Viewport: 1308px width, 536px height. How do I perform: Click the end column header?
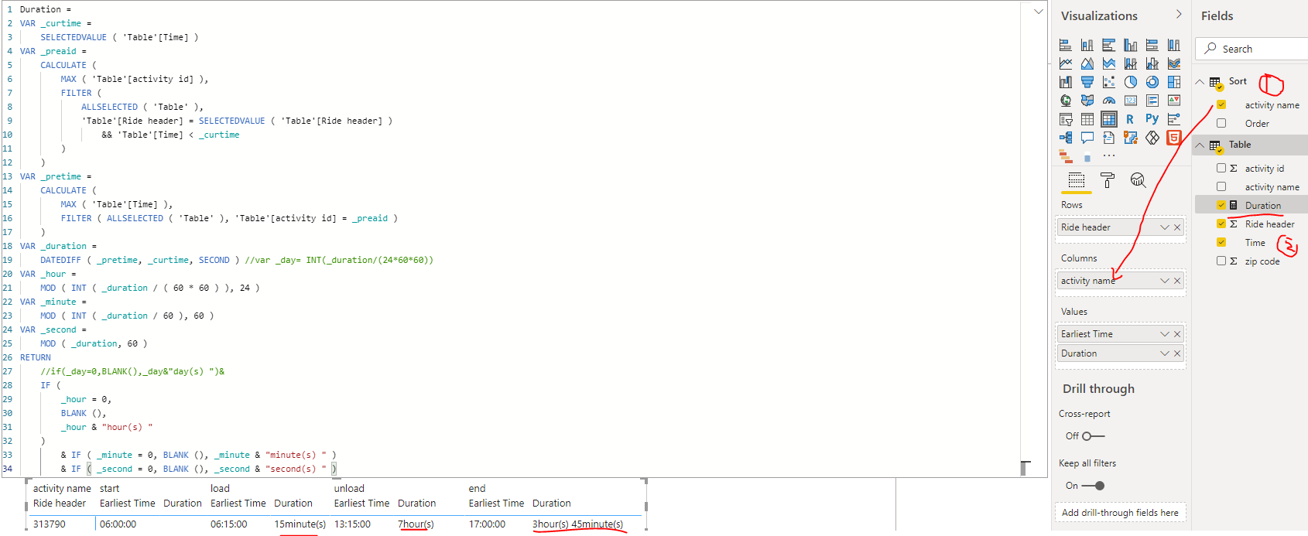pos(477,489)
